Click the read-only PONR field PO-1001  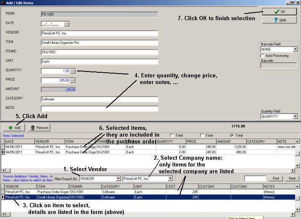pyautogui.click(x=99, y=14)
